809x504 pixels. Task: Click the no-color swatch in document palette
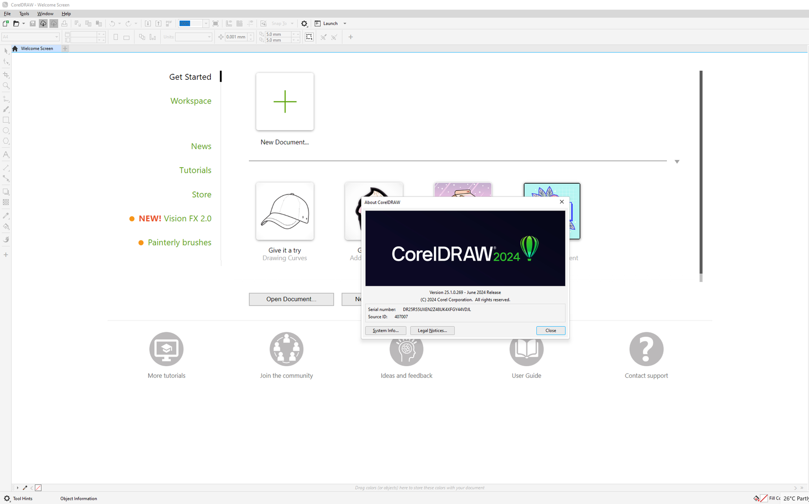tap(38, 488)
